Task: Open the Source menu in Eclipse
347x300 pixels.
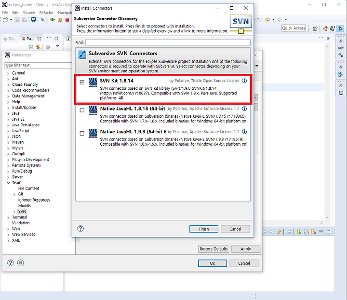Action: coord(29,13)
